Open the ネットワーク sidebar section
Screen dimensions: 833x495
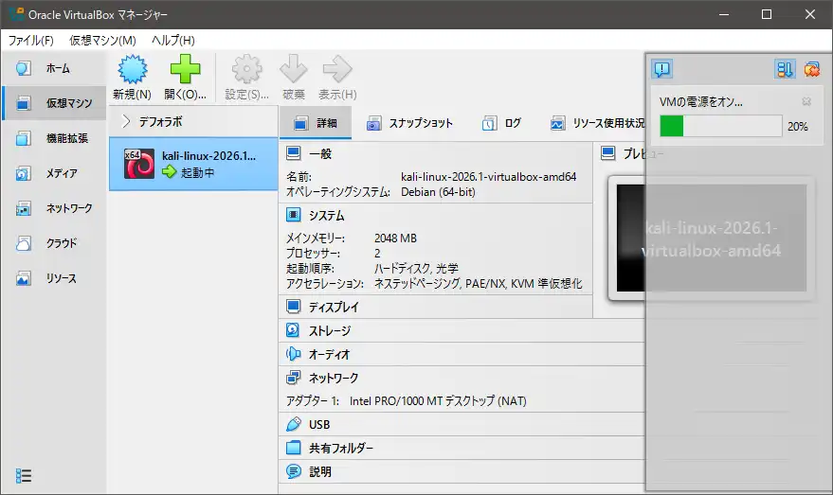click(53, 208)
